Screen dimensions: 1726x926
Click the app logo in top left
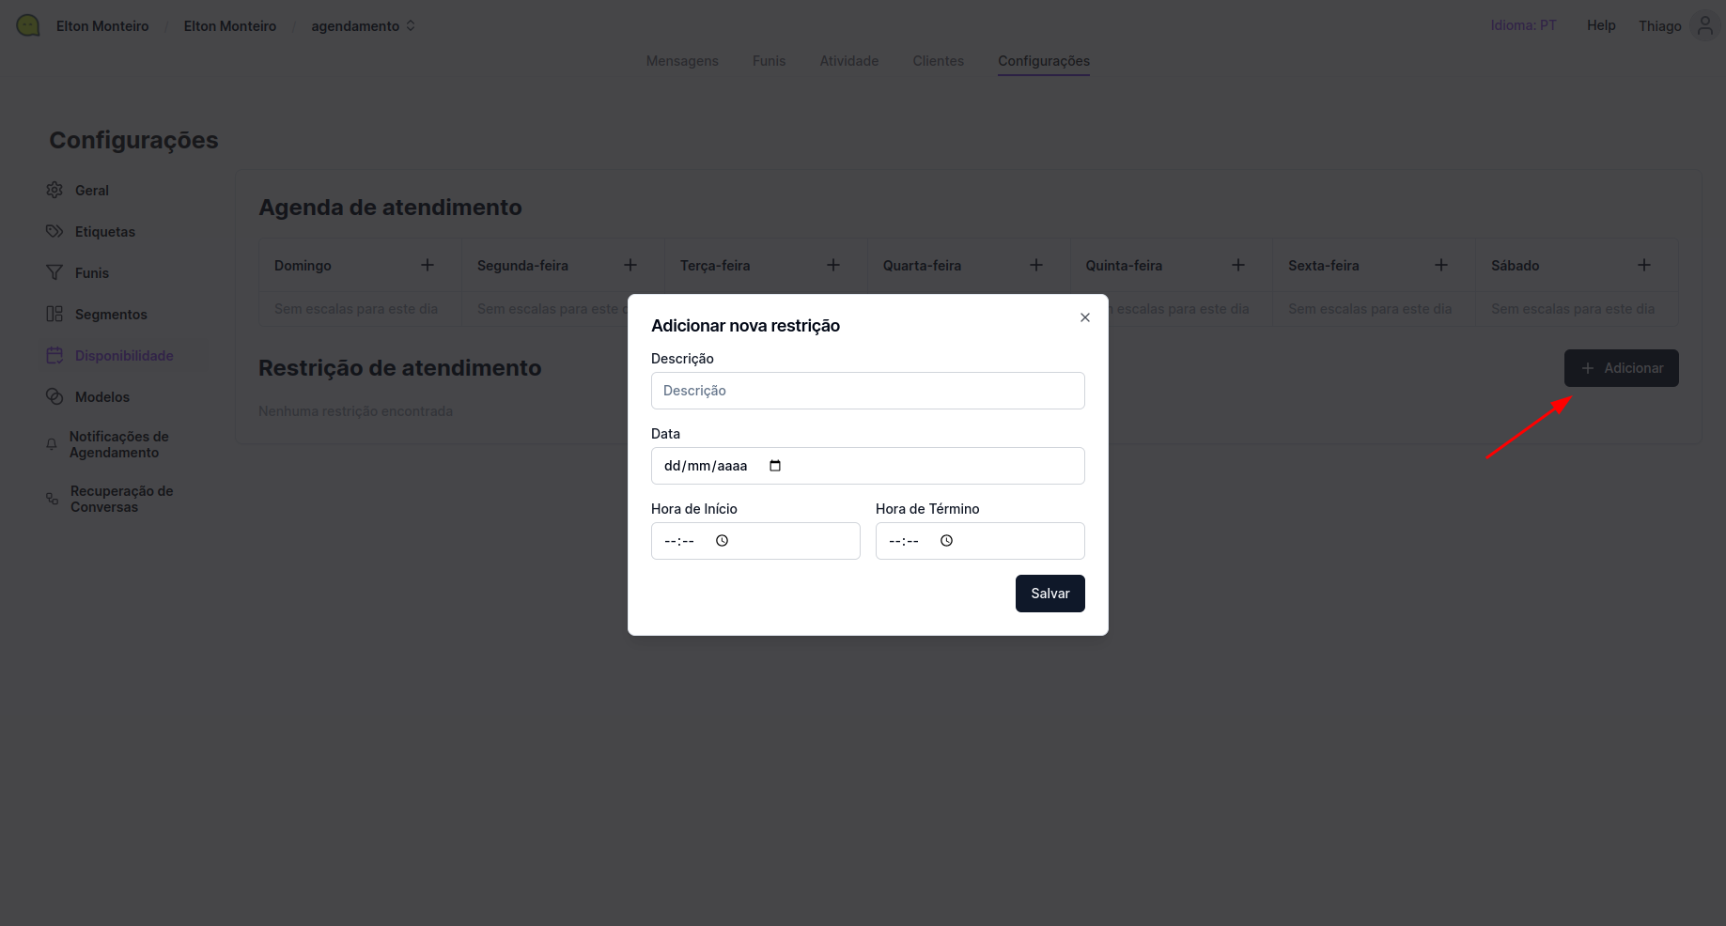point(28,25)
